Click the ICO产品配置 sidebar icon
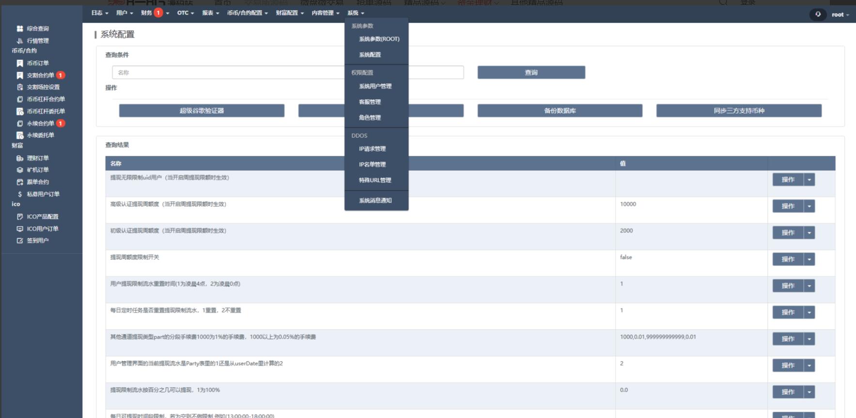 pos(20,217)
